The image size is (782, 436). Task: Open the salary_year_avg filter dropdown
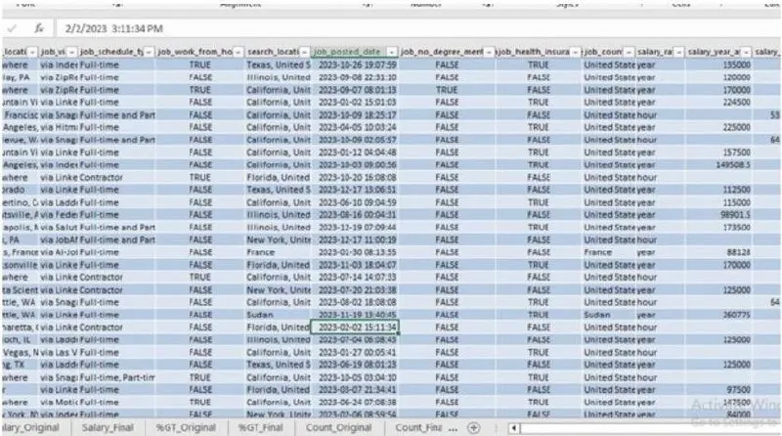tap(746, 52)
